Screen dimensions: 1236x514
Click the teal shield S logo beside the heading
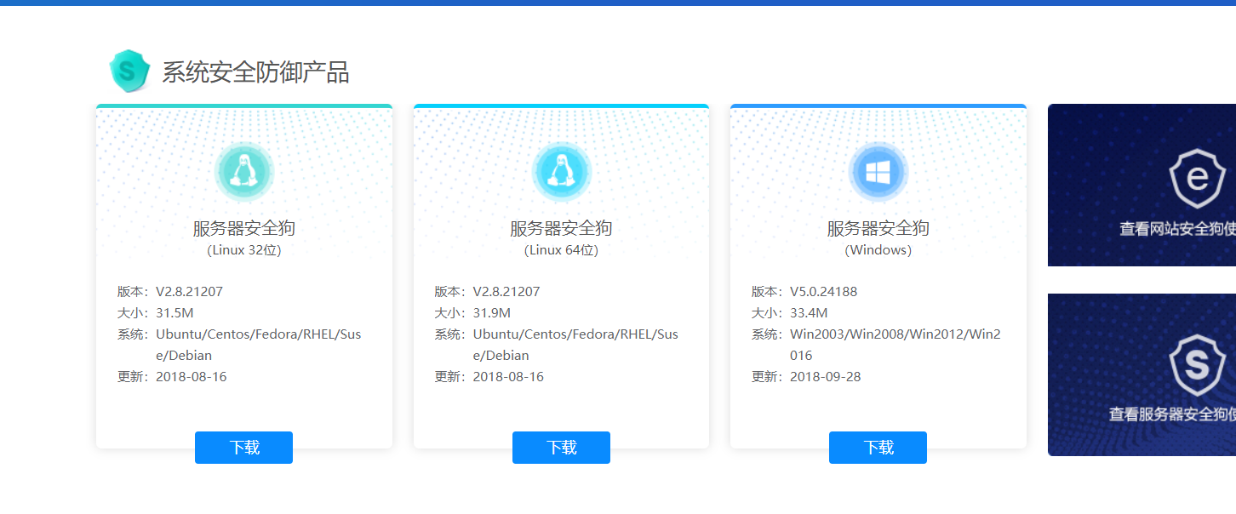tap(129, 71)
